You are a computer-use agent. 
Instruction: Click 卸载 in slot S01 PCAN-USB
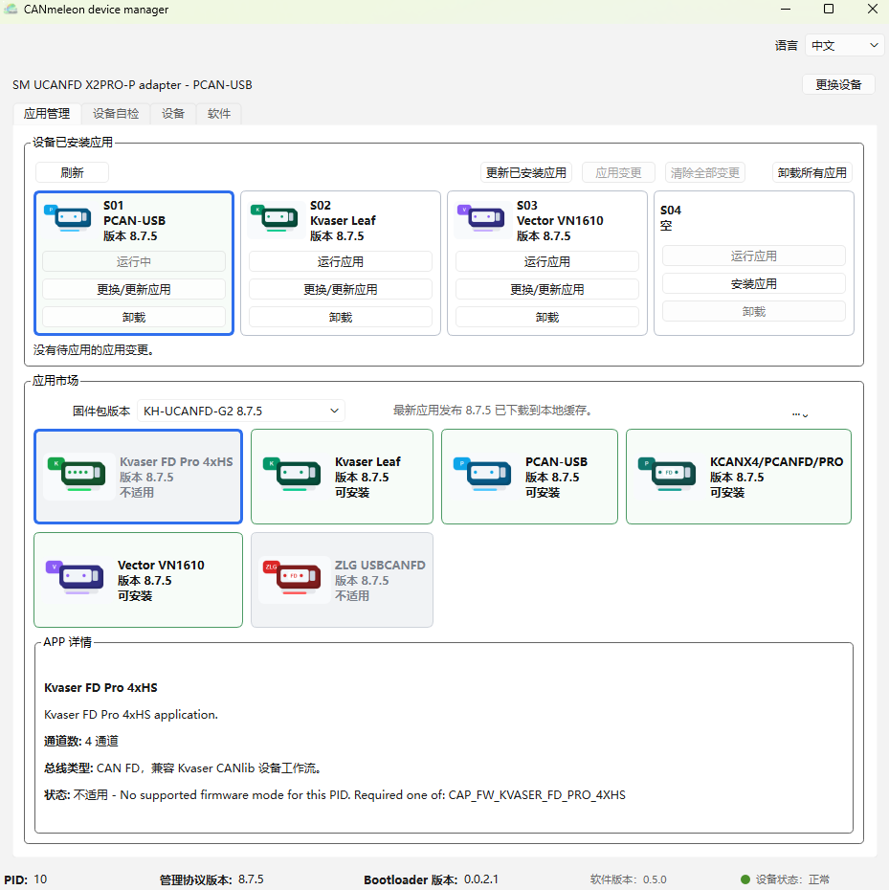(134, 318)
